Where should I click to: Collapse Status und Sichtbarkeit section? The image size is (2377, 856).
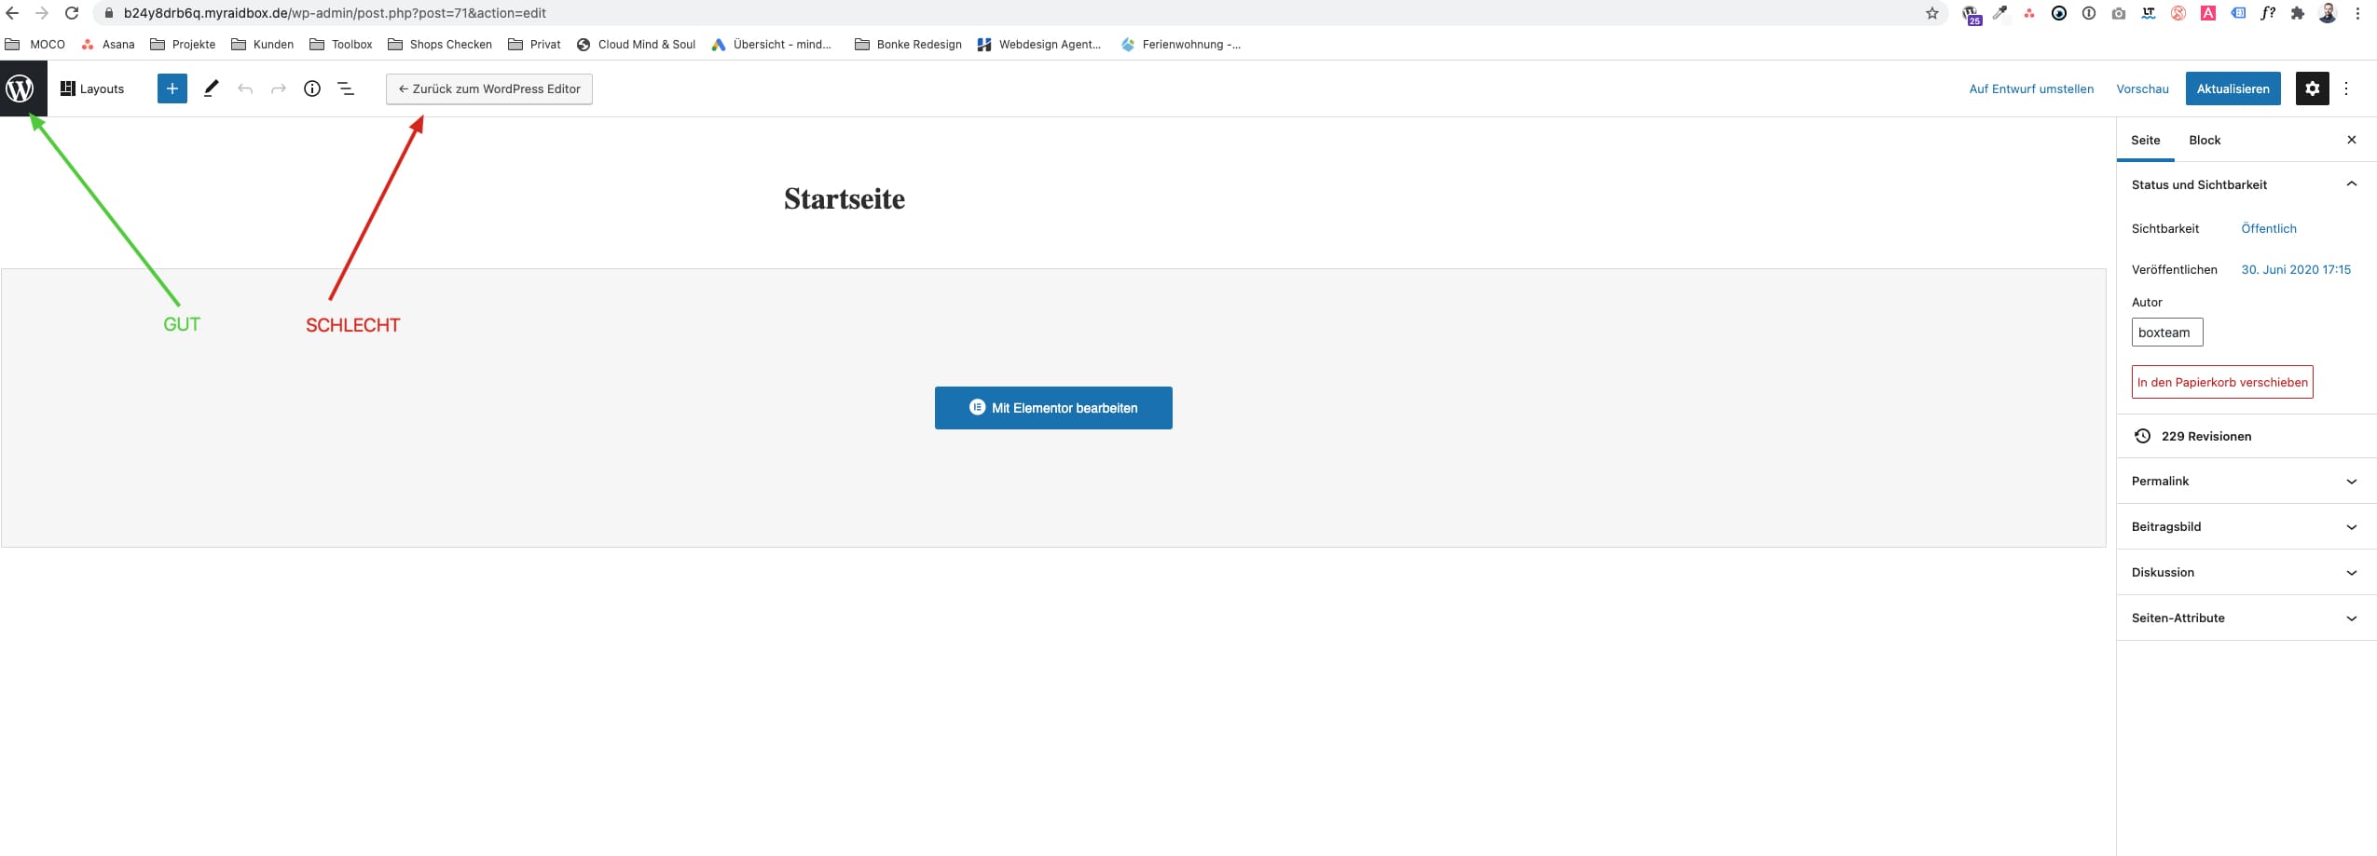[x=2351, y=184]
